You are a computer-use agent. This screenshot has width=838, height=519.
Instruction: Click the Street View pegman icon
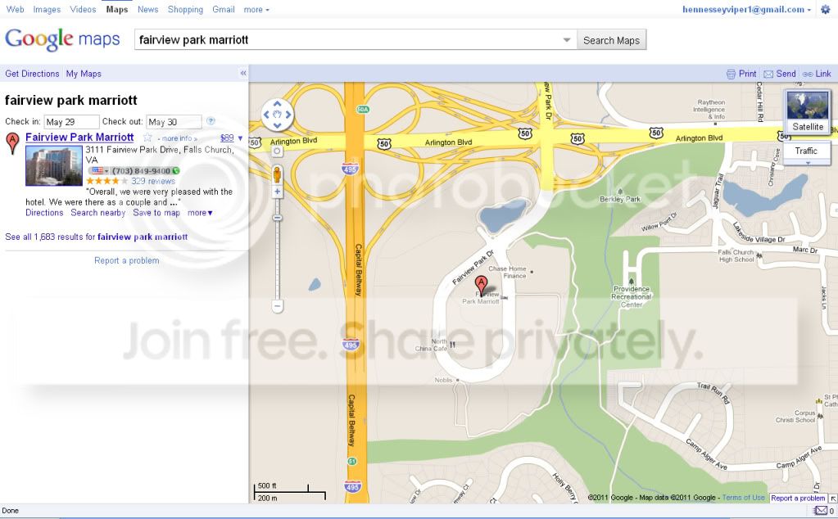tap(277, 174)
